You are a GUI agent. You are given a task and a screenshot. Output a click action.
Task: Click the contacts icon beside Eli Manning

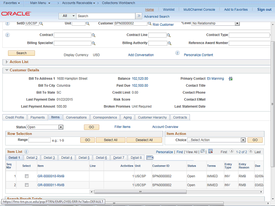point(230,79)
